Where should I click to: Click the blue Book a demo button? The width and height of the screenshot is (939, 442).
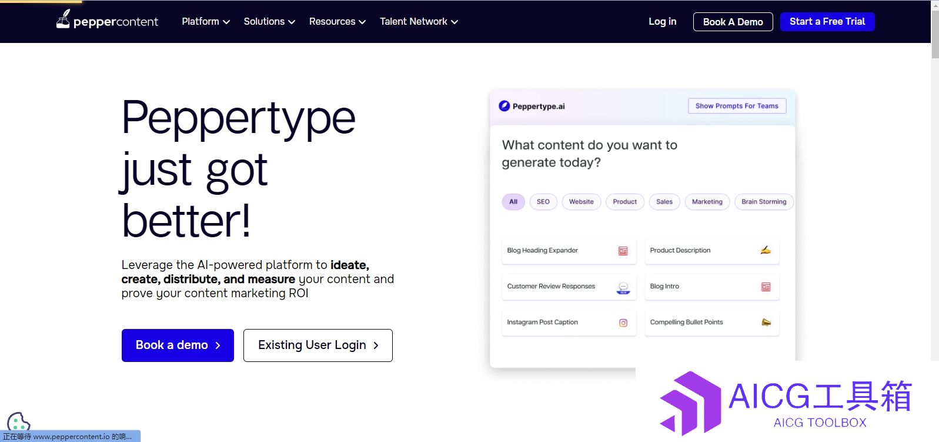tap(178, 345)
